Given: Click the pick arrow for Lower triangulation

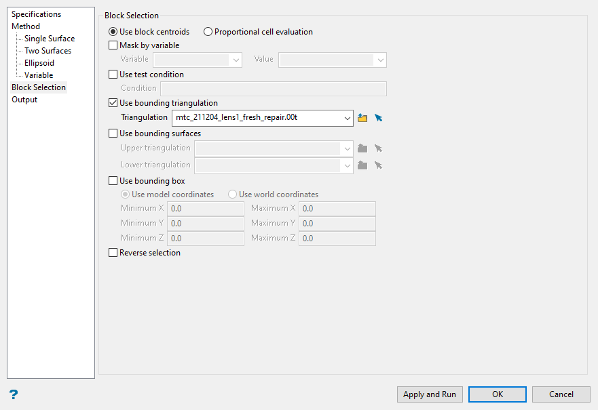Looking at the screenshot, I should (379, 165).
